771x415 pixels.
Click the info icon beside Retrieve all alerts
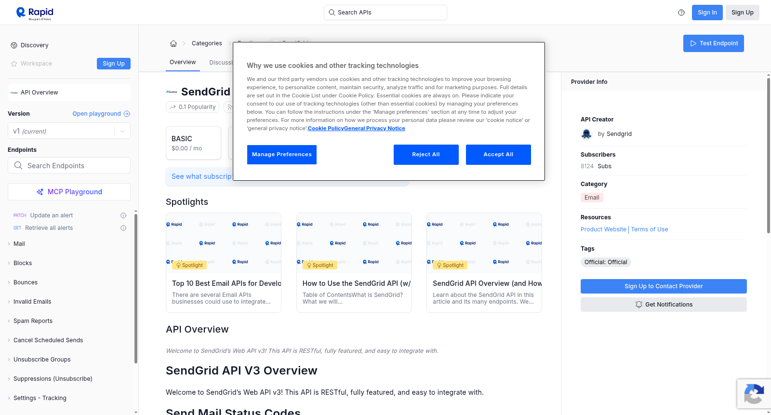click(123, 228)
